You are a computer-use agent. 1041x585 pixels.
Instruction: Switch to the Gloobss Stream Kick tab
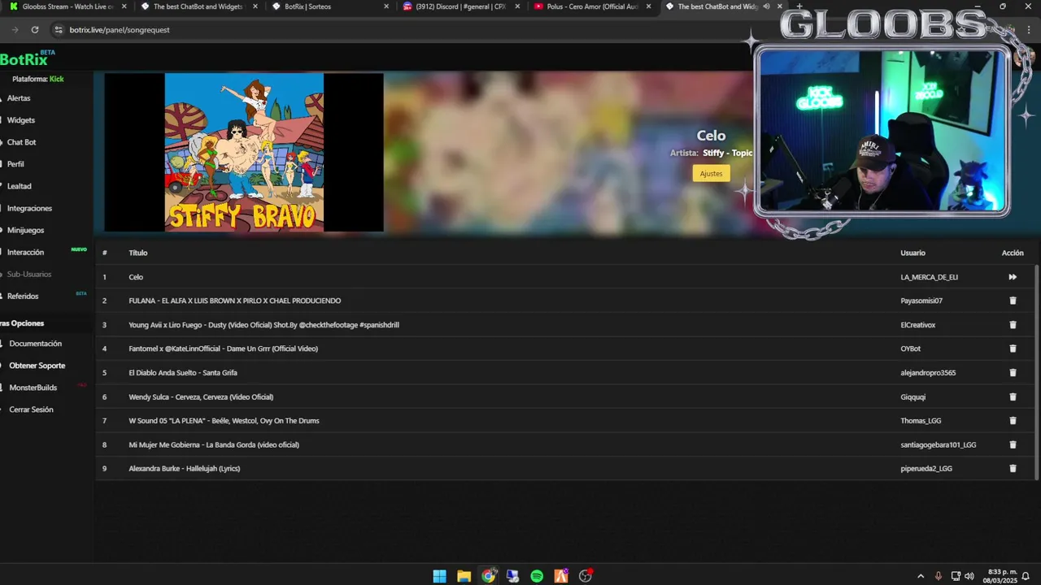coord(68,6)
